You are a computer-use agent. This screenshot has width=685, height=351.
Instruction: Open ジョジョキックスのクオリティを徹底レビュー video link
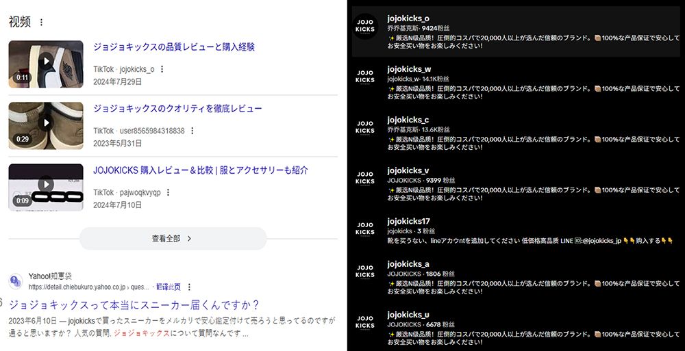tap(177, 109)
